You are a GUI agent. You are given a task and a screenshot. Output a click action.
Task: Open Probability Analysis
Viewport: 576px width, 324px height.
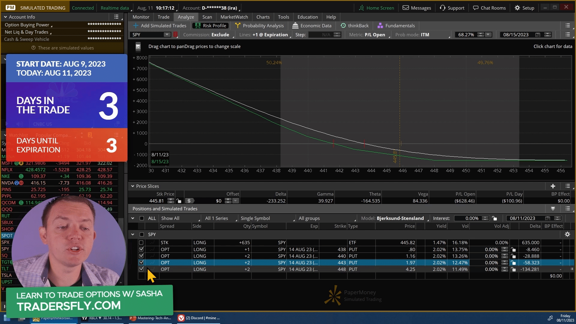(x=259, y=26)
